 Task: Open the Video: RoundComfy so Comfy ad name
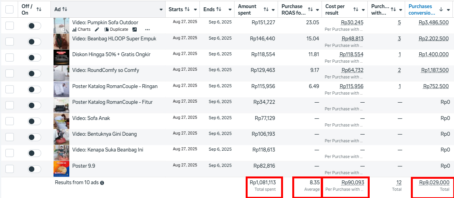106,70
